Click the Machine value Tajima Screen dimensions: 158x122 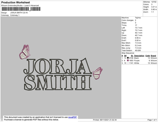tap(138, 18)
